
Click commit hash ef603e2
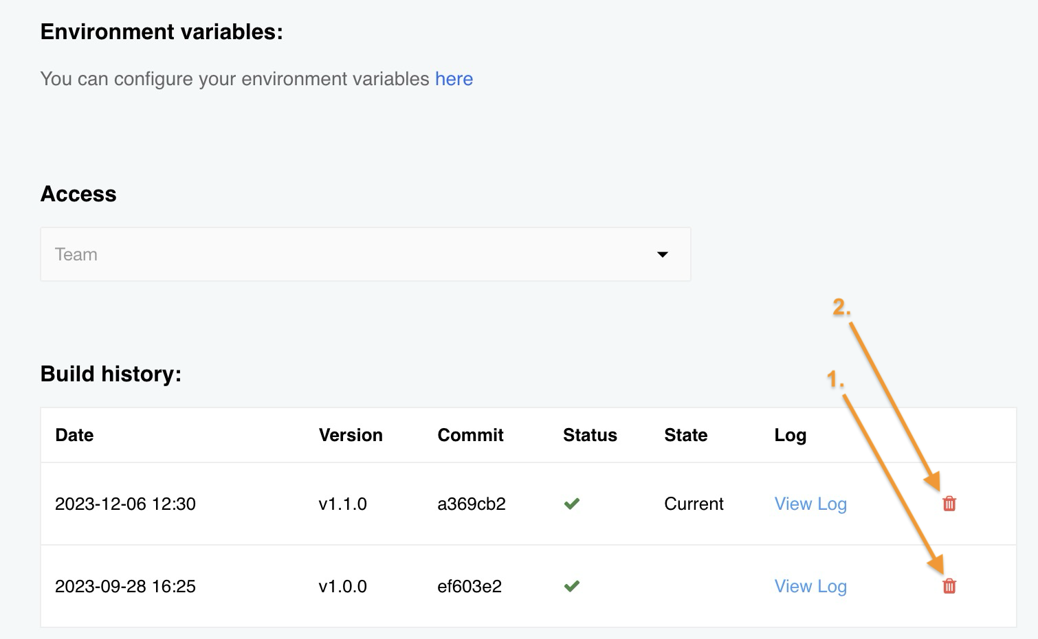469,586
